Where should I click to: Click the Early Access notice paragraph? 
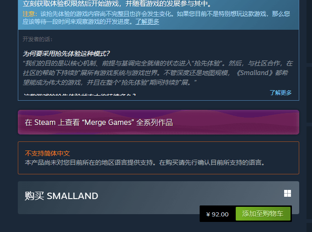[x=156, y=17]
